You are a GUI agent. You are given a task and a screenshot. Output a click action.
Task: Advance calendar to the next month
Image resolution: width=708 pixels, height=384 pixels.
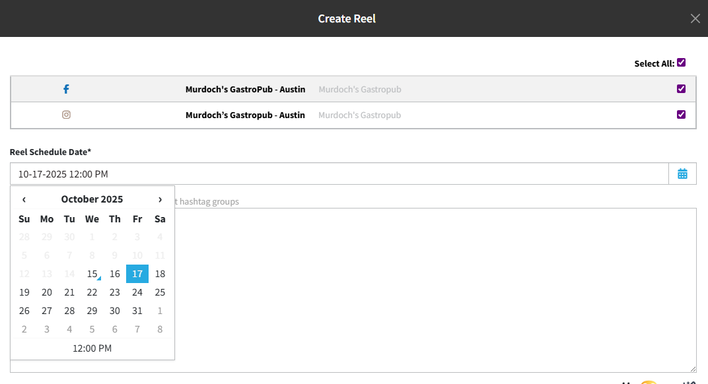(x=160, y=199)
